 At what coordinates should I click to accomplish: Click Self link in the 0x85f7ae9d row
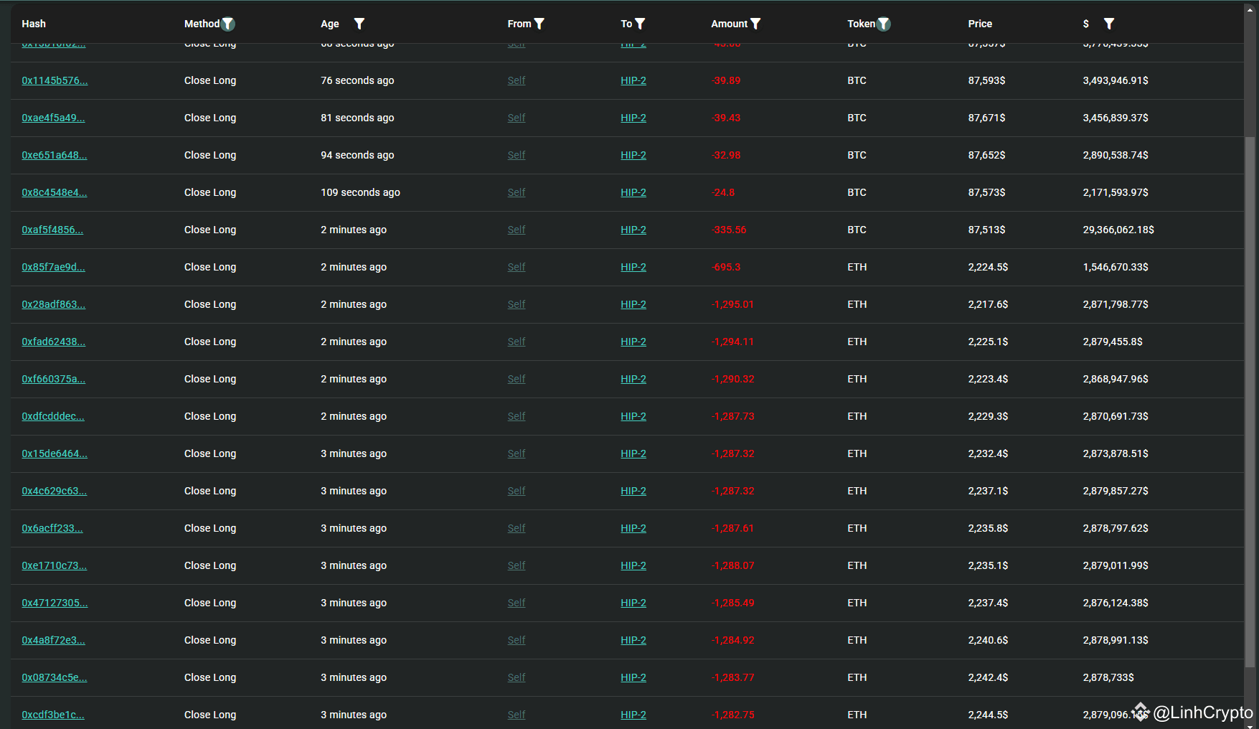[x=517, y=267]
